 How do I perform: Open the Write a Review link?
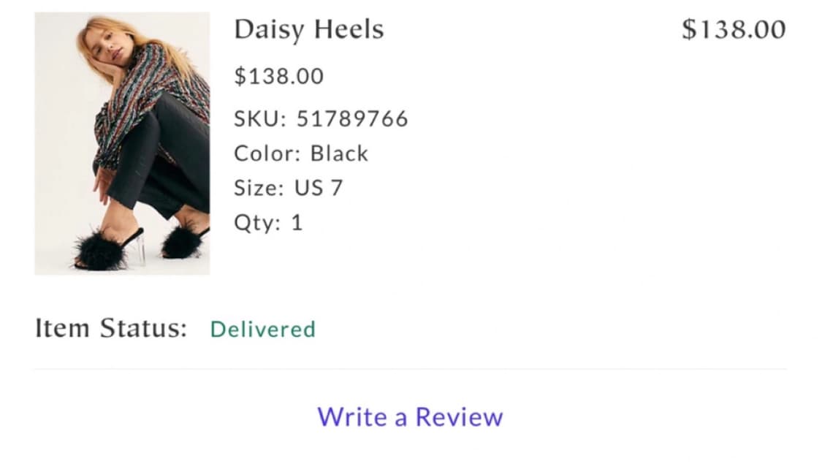(410, 417)
